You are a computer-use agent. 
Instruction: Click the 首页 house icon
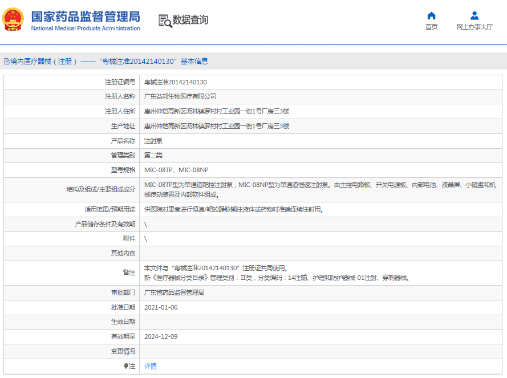[x=431, y=15]
